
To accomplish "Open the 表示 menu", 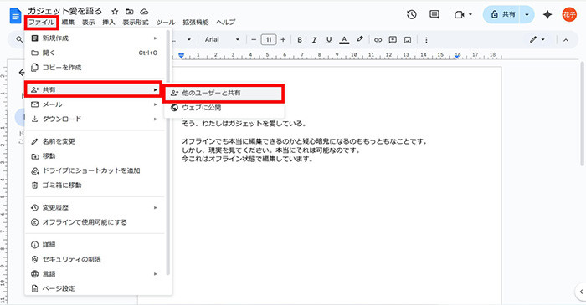I will click(88, 23).
